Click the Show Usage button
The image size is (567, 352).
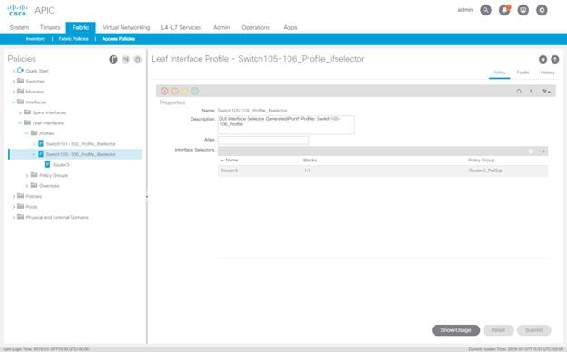click(x=455, y=330)
